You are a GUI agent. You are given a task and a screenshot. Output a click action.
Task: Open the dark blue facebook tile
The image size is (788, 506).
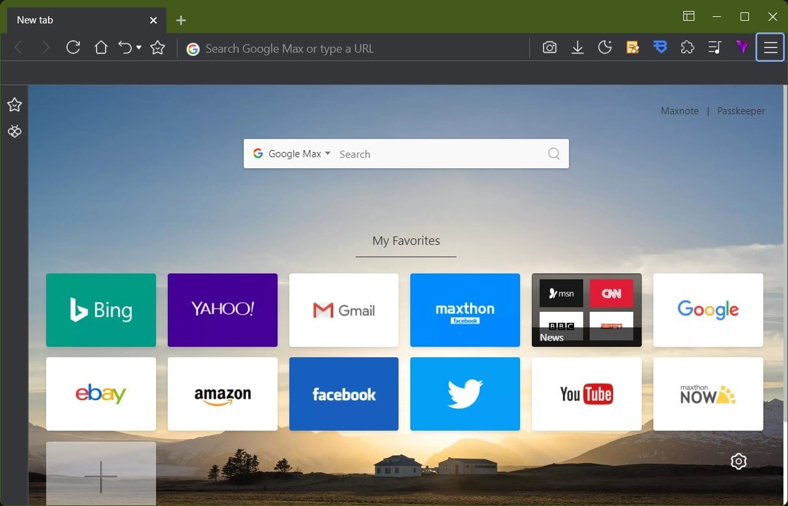click(x=344, y=394)
